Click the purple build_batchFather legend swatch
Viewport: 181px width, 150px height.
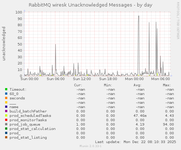point(6,111)
